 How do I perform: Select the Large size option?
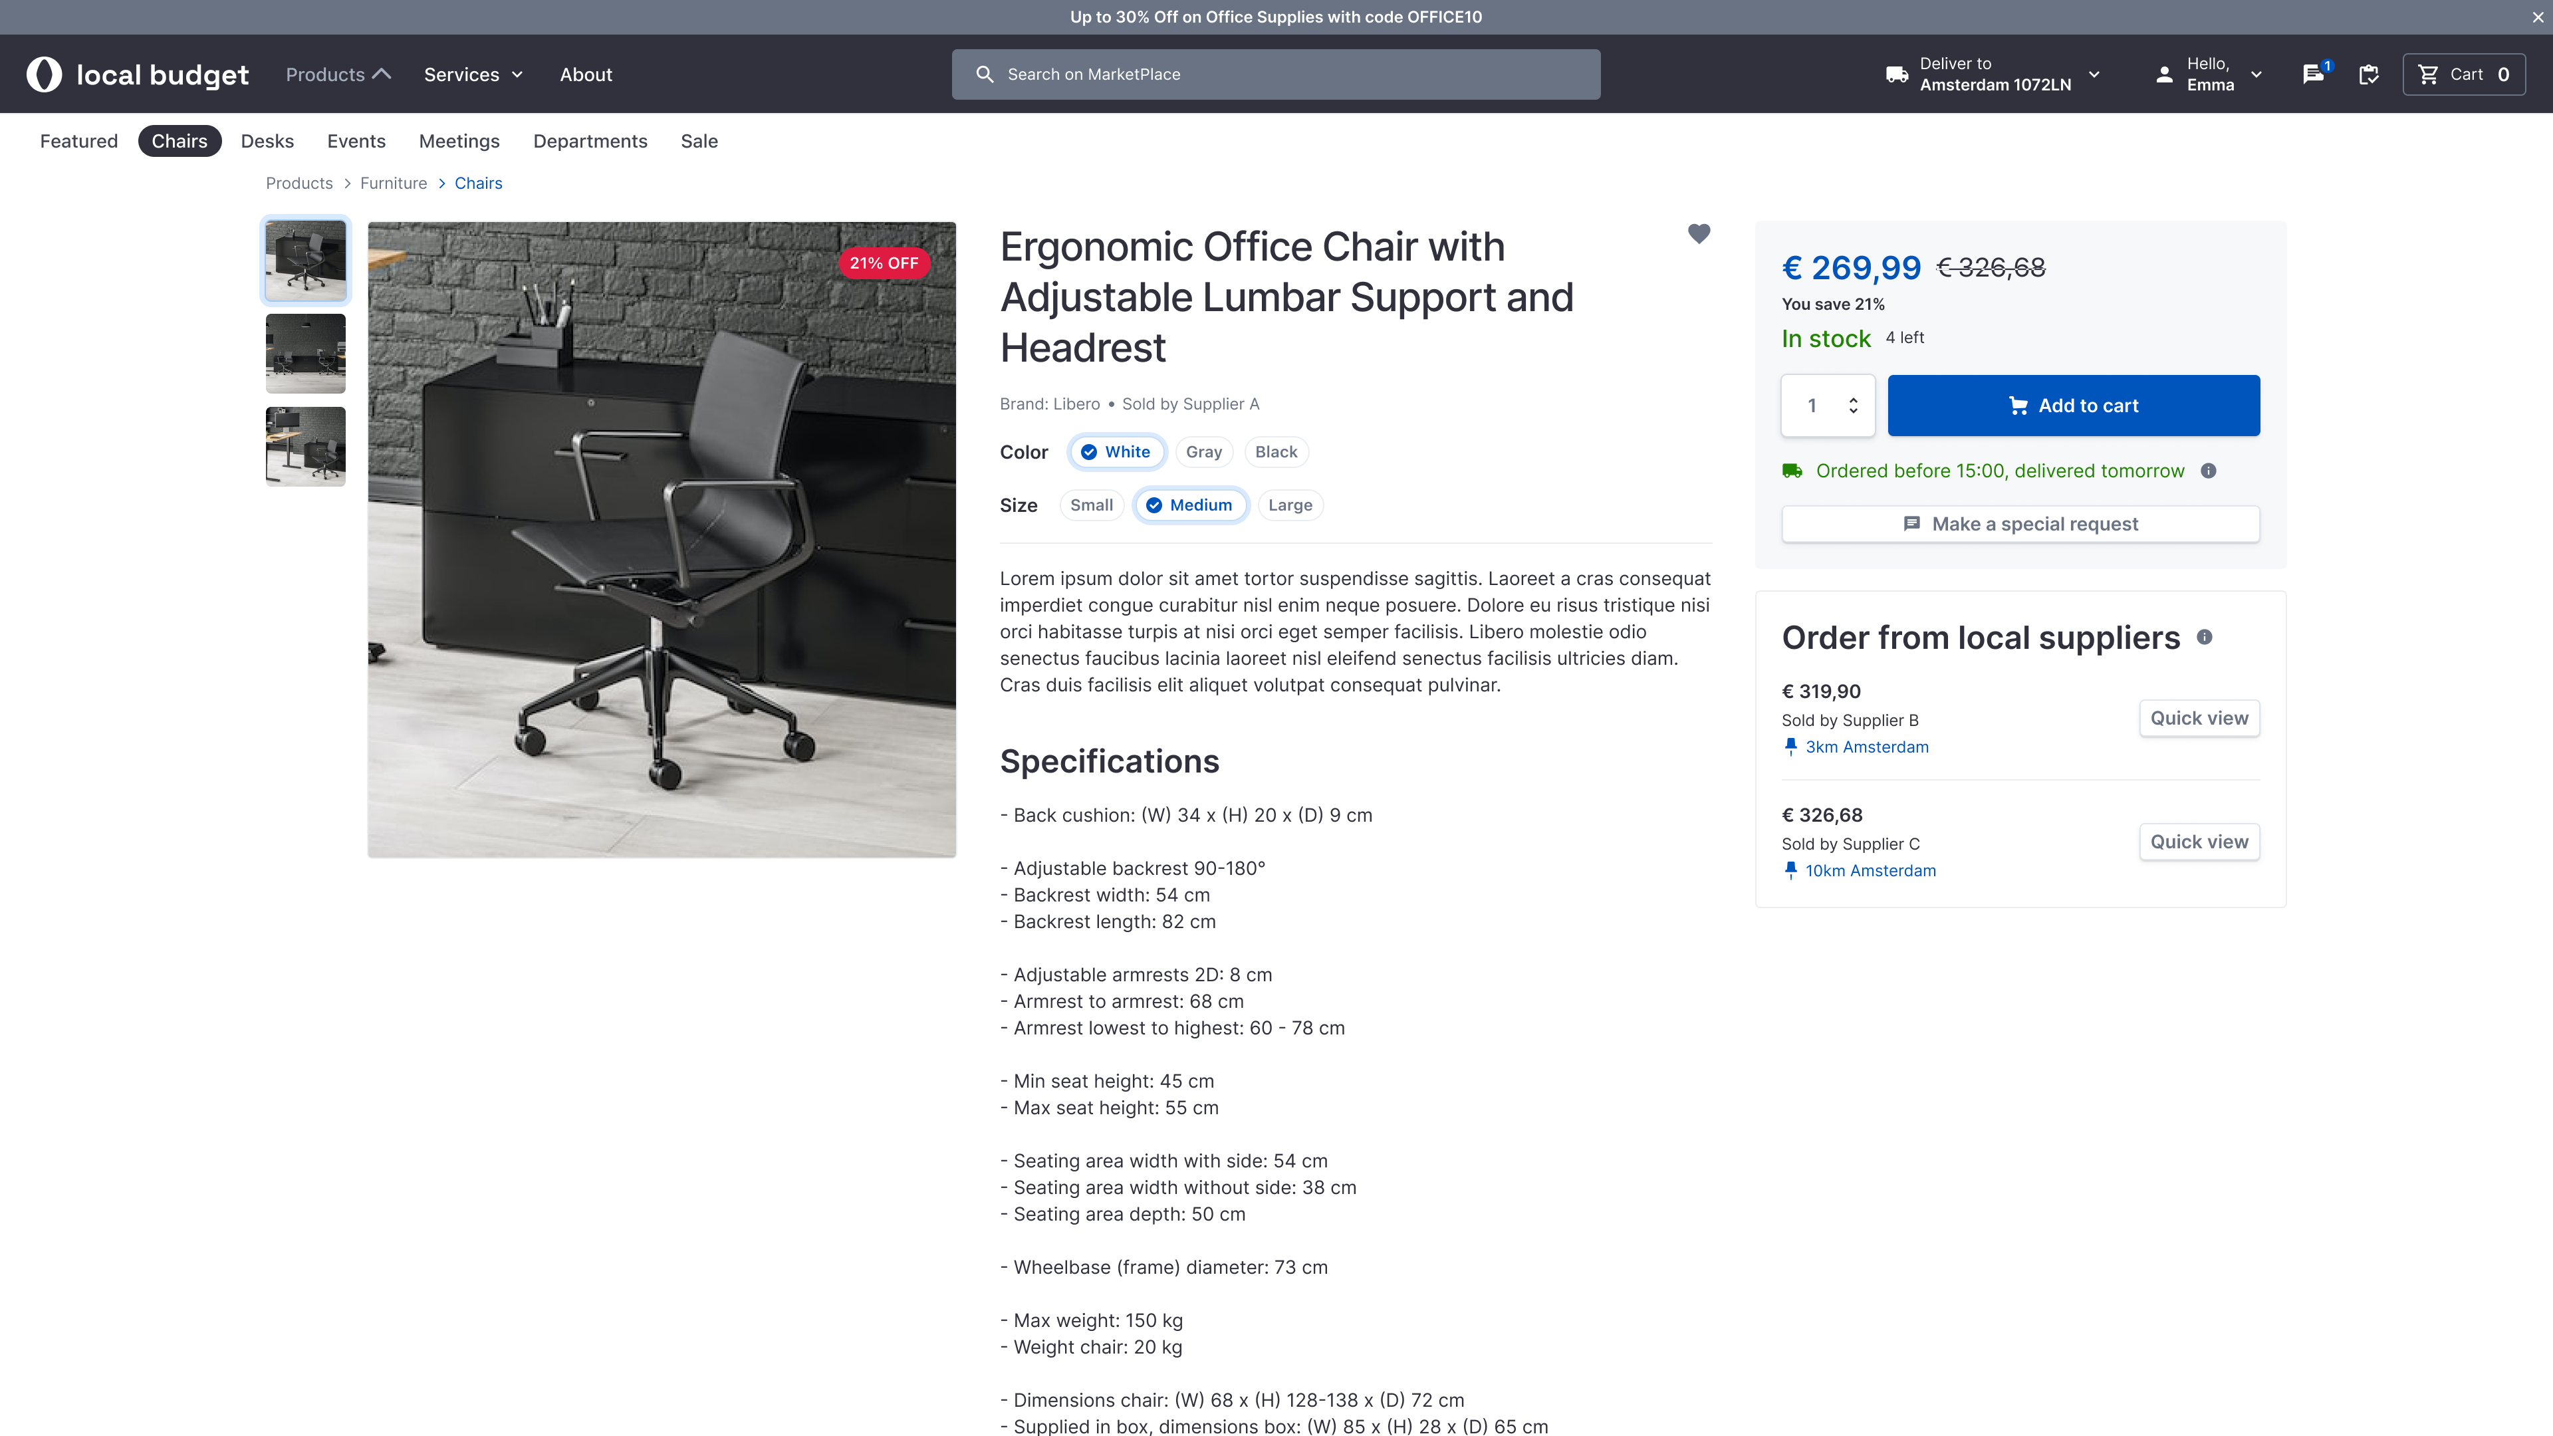(x=1289, y=505)
